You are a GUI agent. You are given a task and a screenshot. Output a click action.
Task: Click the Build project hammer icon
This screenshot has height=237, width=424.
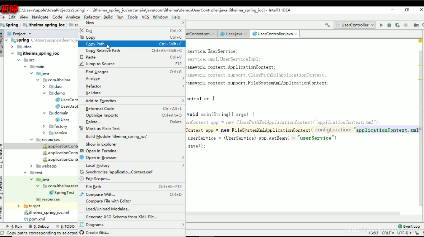327,25
